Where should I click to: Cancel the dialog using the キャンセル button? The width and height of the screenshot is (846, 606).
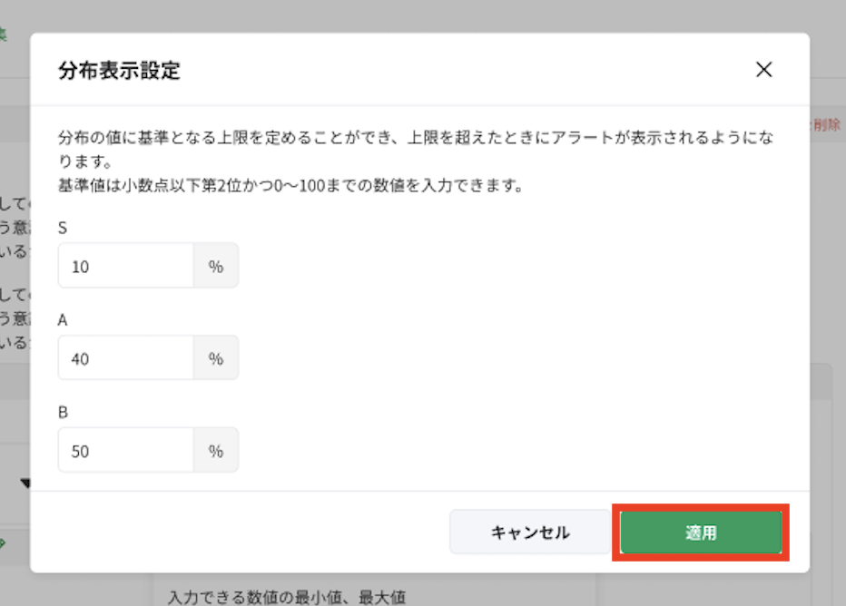click(529, 532)
